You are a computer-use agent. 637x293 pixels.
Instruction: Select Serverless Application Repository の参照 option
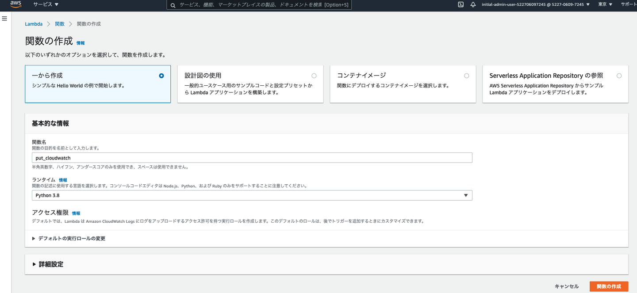(619, 76)
